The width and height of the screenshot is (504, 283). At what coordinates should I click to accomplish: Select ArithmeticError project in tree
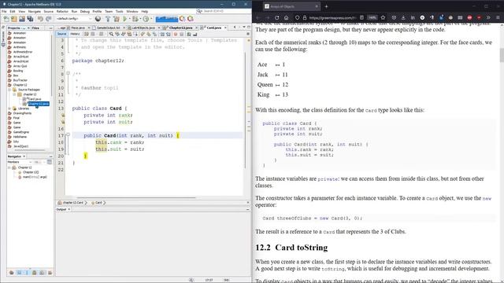(x=23, y=52)
